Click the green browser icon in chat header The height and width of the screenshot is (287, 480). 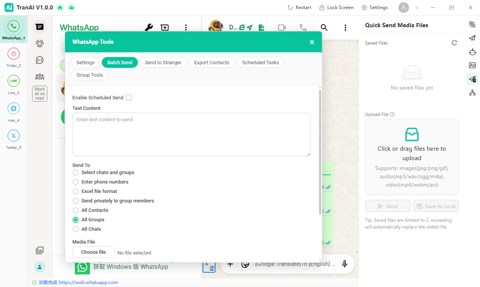242,28
